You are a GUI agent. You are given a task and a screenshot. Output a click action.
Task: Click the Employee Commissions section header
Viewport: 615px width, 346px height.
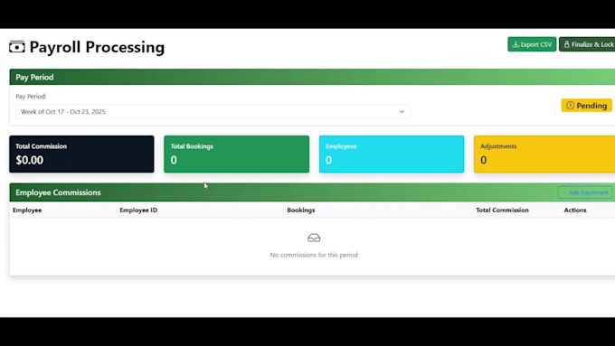312,192
